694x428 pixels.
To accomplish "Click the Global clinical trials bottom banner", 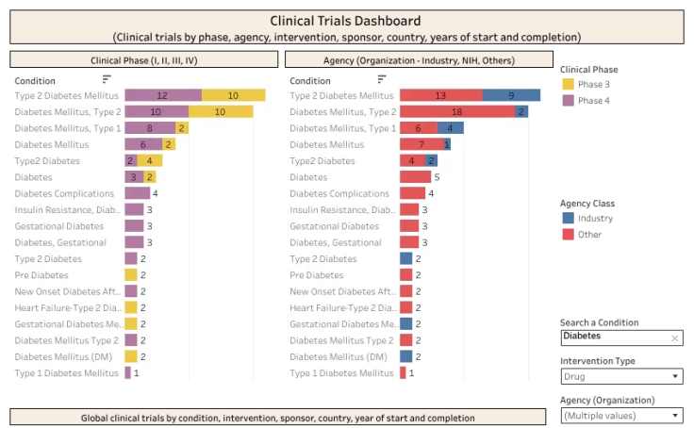I will point(277,418).
